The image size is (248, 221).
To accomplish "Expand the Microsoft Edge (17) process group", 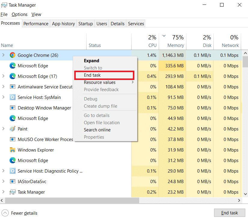I will (x=3, y=76).
